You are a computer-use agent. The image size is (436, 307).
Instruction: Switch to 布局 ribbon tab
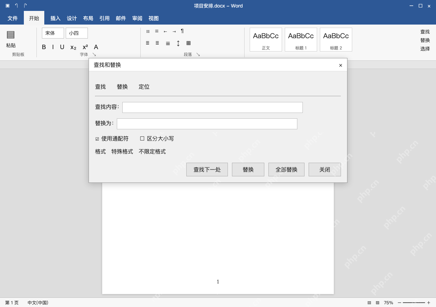(x=88, y=18)
